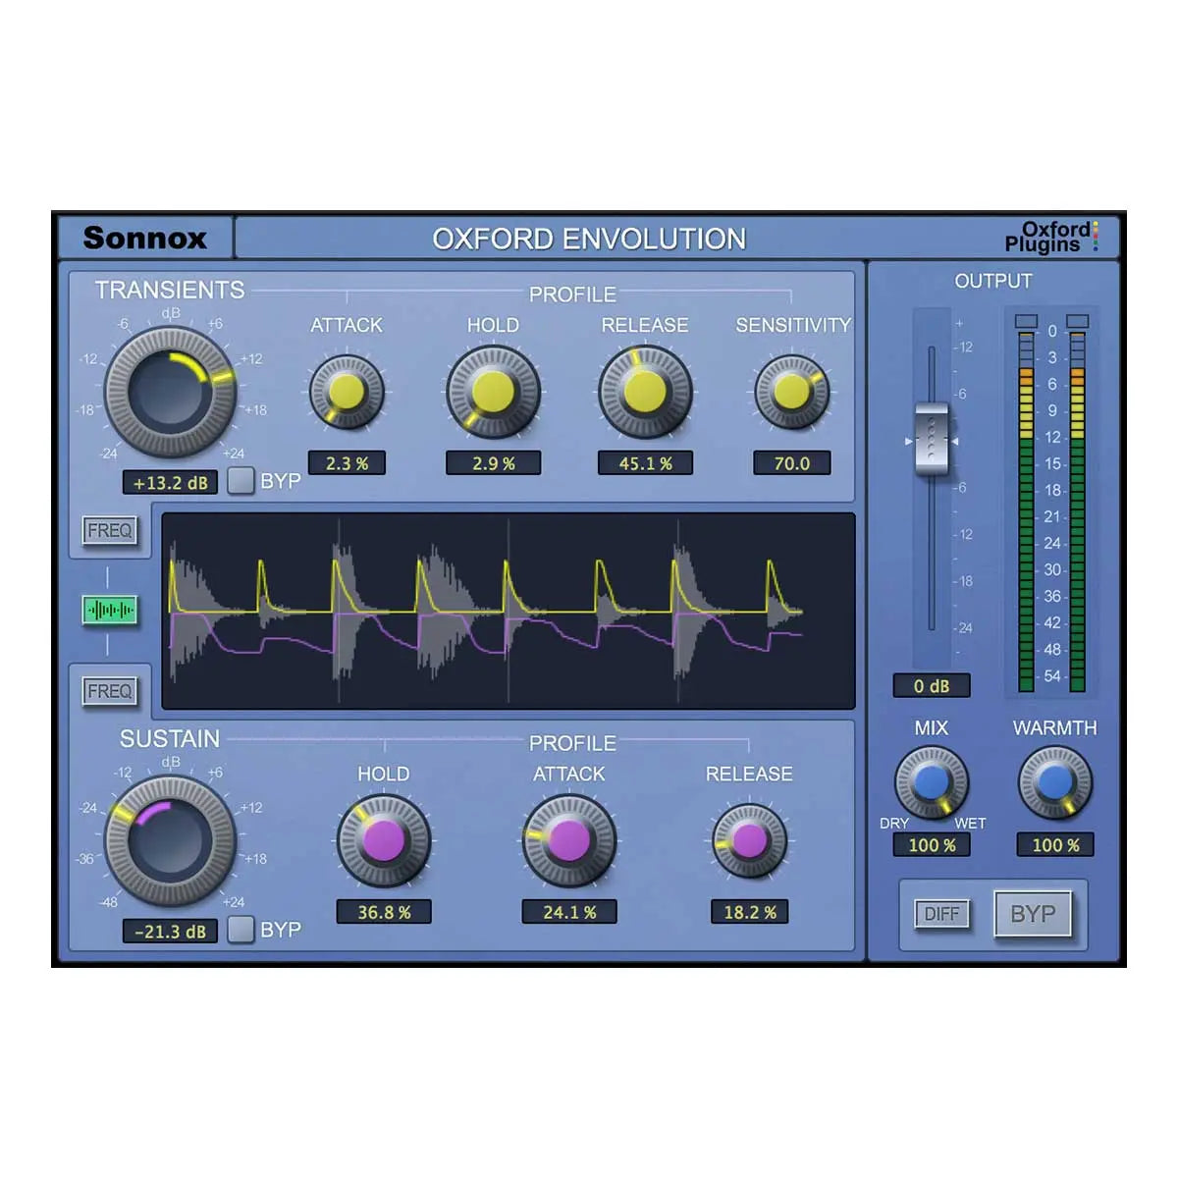Enable DIFF monitoring mode
1178x1178 pixels.
[x=941, y=914]
